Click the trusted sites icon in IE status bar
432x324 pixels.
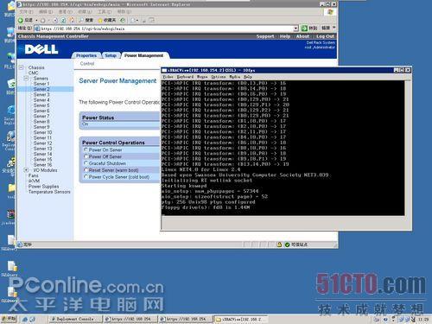(287, 245)
